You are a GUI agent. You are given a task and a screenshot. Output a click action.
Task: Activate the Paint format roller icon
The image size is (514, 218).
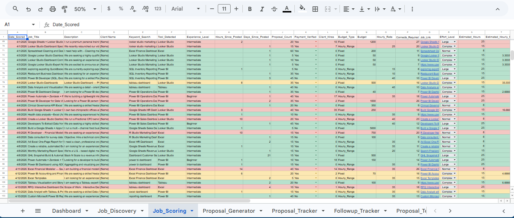(64, 9)
